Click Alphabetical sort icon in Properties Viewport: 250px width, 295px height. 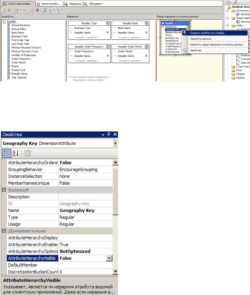tap(16, 153)
